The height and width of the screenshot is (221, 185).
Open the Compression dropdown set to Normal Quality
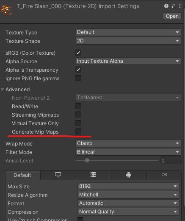tap(128, 212)
